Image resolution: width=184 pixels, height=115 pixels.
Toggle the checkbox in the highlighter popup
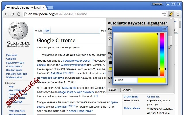pos(110,82)
